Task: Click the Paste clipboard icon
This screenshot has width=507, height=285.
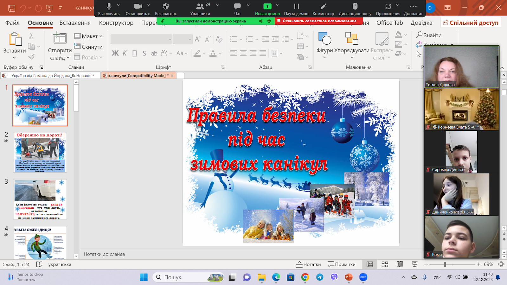Action: pos(15,39)
